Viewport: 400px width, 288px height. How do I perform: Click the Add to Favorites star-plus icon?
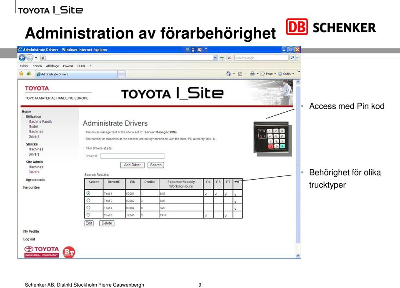29,74
